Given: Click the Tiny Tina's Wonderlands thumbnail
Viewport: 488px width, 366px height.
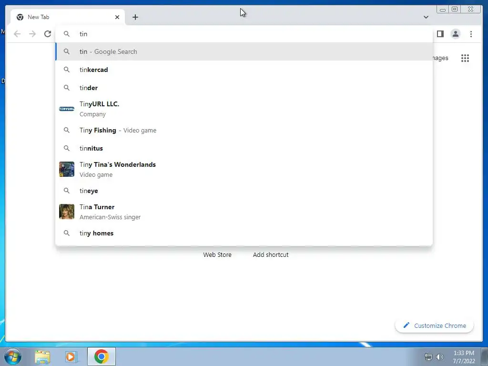Looking at the screenshot, I should (x=67, y=169).
